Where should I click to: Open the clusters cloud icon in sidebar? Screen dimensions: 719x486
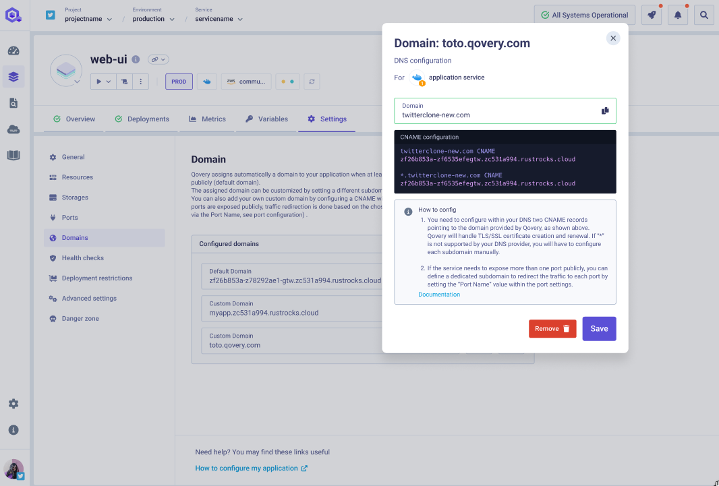pos(13,129)
